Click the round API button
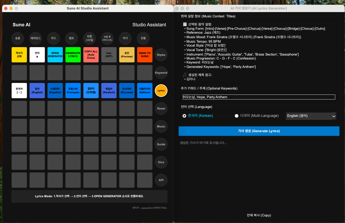 tap(161, 180)
